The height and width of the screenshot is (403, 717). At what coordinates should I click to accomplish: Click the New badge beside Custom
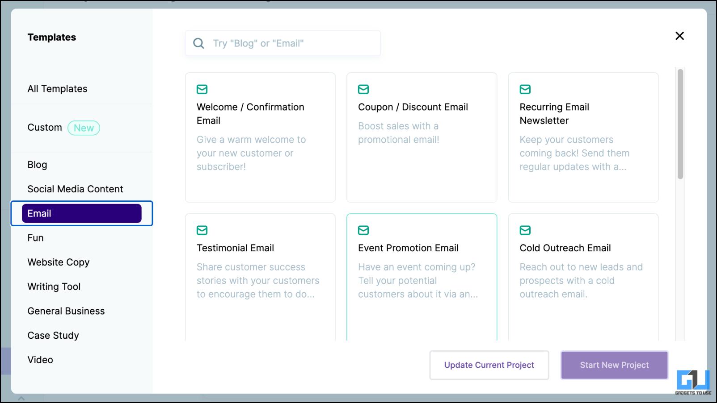click(x=84, y=128)
